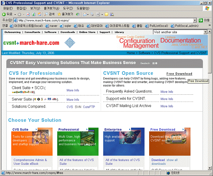
Task: Expand the Forward button history arrow
Action: point(24,14)
